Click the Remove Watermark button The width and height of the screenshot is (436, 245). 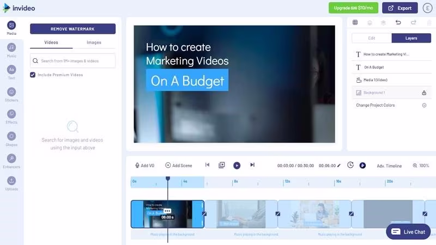(72, 29)
